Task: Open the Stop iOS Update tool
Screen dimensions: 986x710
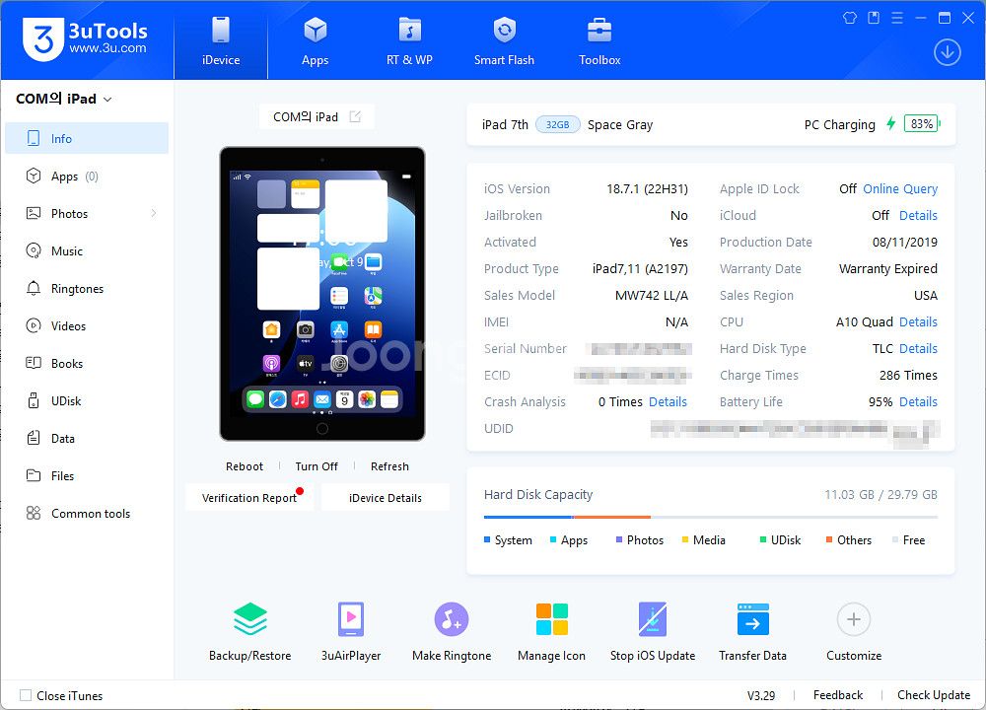Action: (x=652, y=619)
